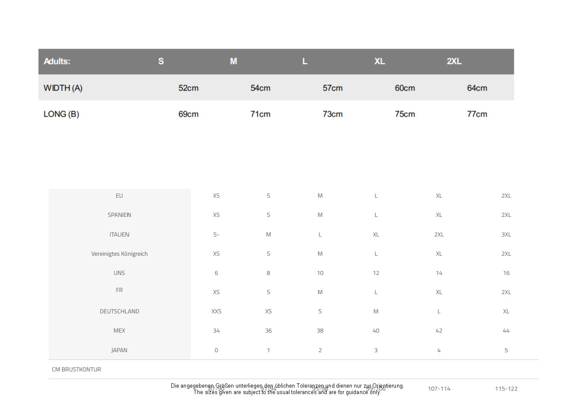Click the DEUTSCHLAND row label
This screenshot has height=406, width=575.
pos(119,311)
